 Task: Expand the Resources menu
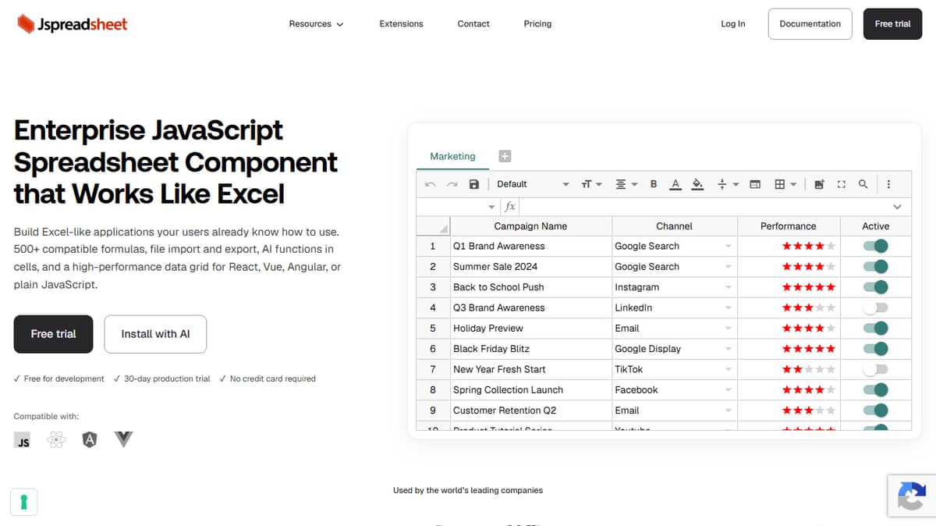click(316, 24)
